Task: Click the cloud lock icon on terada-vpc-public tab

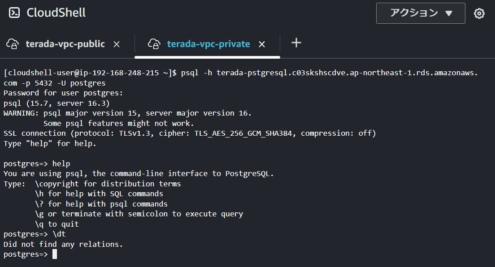Action: tap(13, 44)
